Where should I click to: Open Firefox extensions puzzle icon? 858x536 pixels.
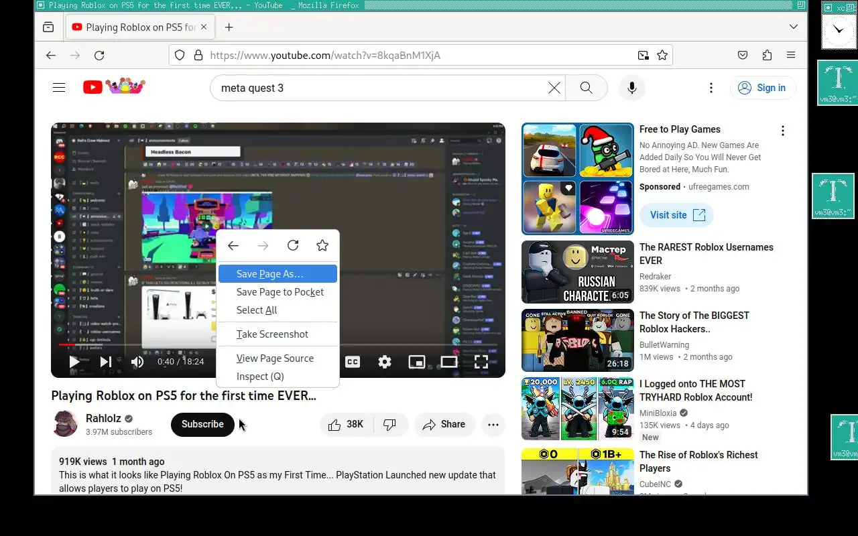point(767,56)
